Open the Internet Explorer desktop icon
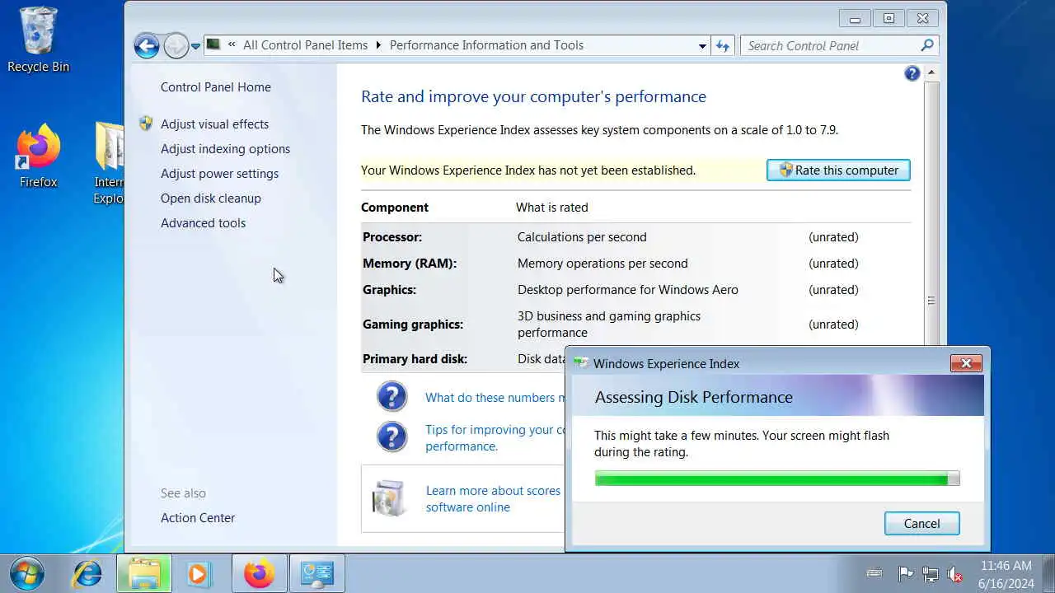The width and height of the screenshot is (1055, 593). pos(109,162)
